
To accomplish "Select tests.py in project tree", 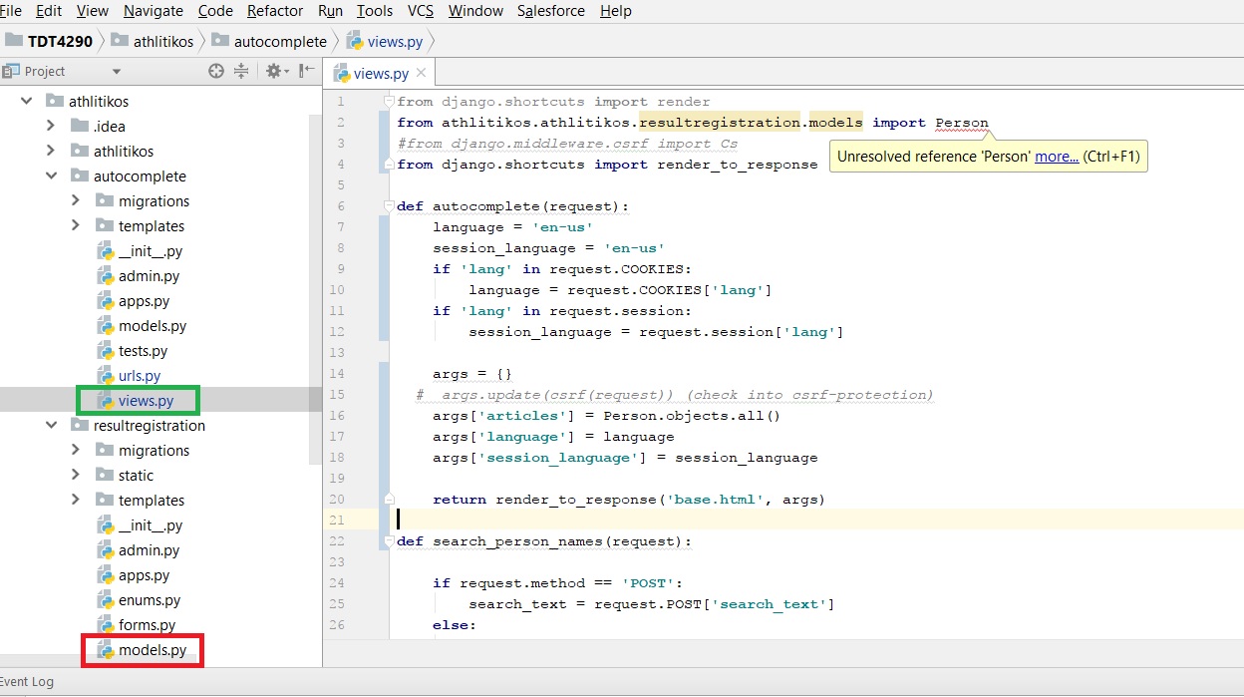I will click(133, 351).
